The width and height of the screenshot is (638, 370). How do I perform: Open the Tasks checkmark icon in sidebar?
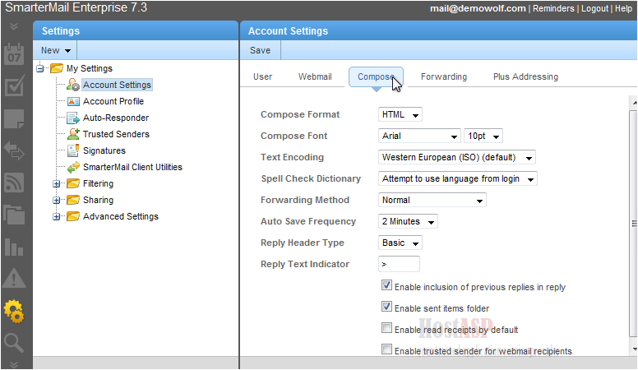[x=14, y=86]
